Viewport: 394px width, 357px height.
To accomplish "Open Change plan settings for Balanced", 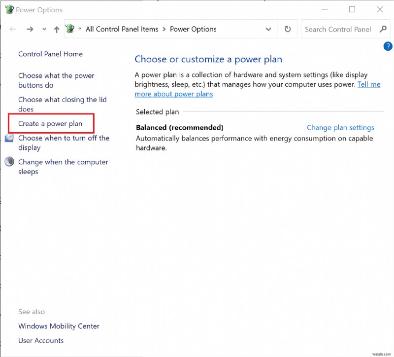I will (340, 127).
